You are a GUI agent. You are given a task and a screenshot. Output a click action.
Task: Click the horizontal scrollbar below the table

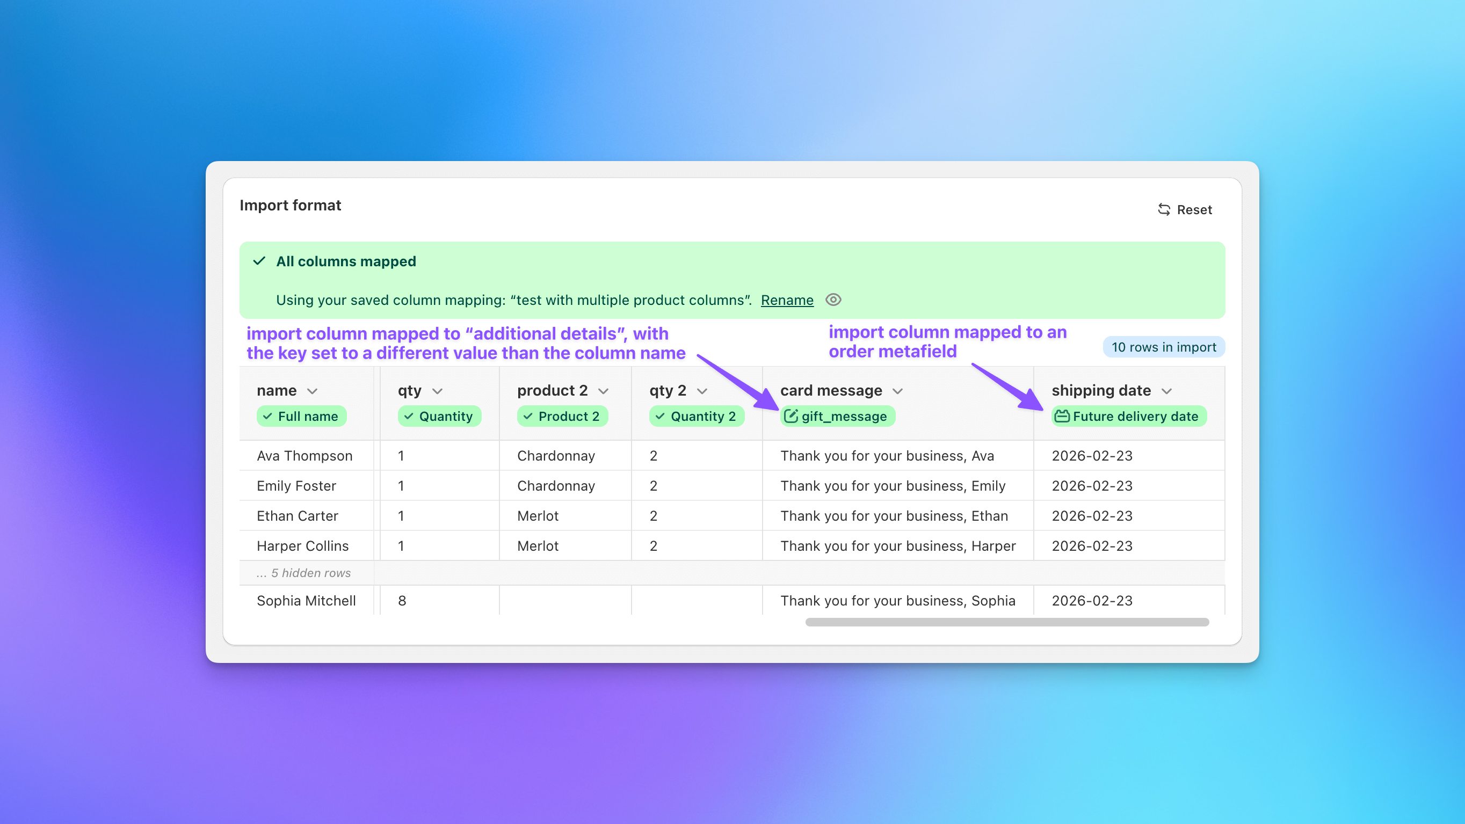1006,622
